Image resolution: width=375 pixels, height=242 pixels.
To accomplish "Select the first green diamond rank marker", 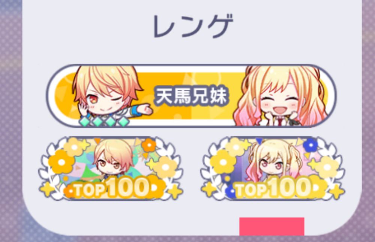I will [x=85, y=122].
